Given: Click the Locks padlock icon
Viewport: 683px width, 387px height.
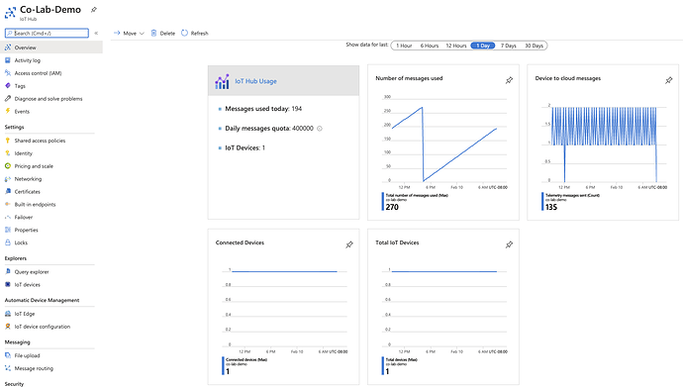Looking at the screenshot, I should coord(7,242).
